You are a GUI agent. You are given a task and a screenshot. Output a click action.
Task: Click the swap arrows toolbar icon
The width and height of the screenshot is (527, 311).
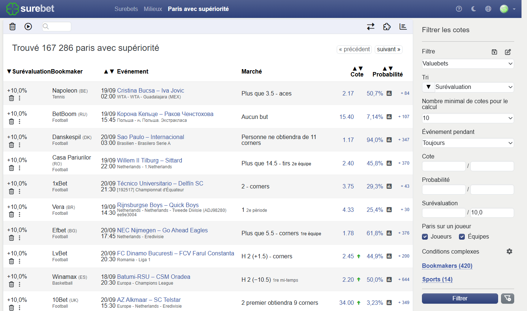pyautogui.click(x=371, y=26)
